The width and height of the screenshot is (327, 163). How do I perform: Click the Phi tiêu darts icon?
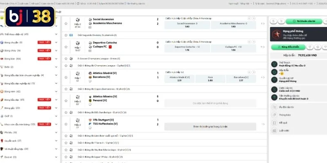[2, 132]
